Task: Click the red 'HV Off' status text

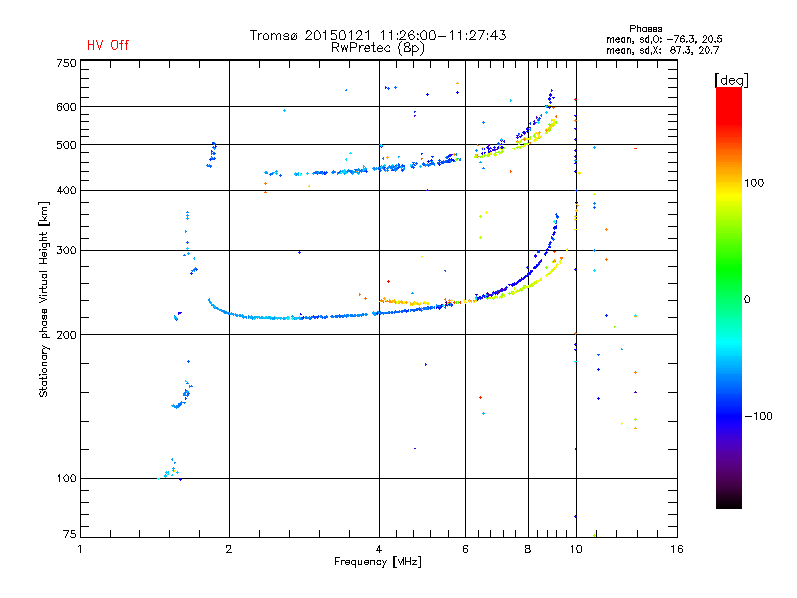Action: click(108, 45)
